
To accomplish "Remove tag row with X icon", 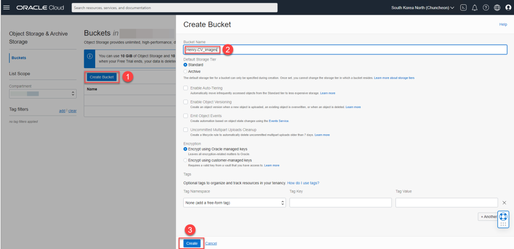I will coord(504,203).
